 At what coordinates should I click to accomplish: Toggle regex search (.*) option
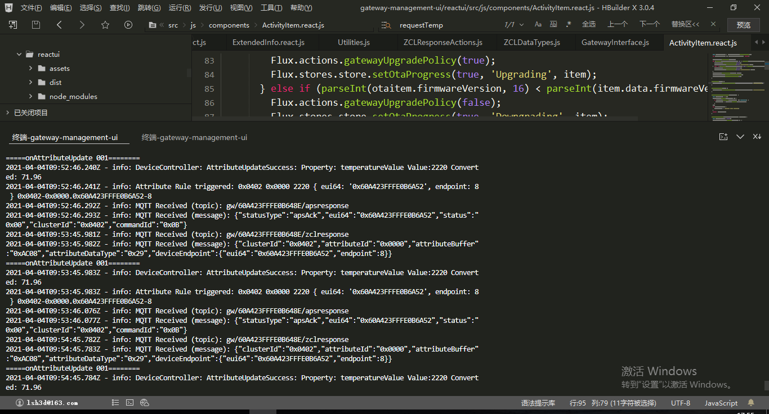569,25
